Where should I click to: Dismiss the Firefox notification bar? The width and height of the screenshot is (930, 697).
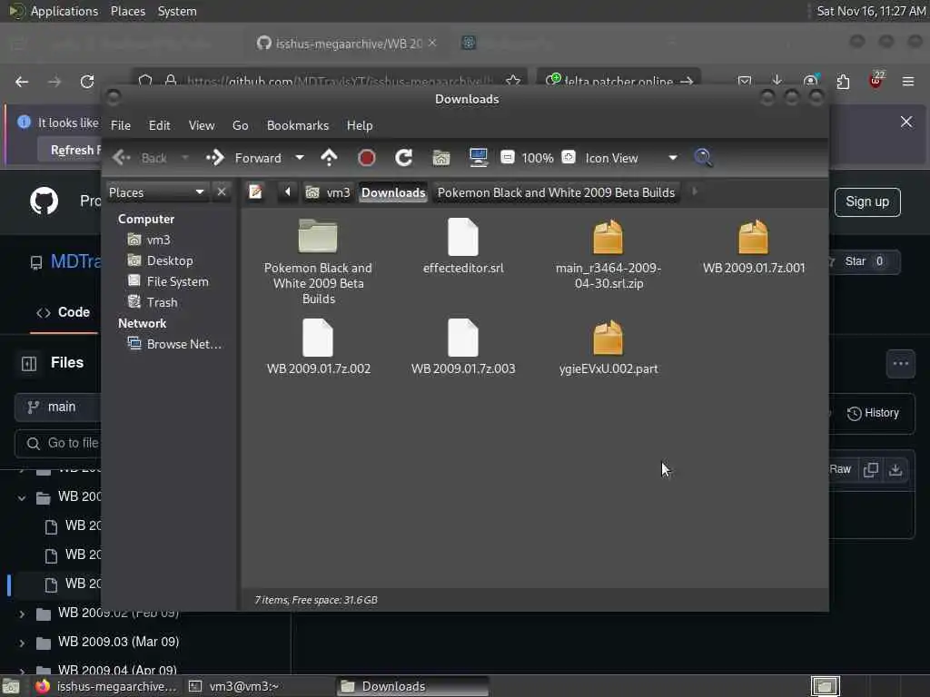click(905, 123)
